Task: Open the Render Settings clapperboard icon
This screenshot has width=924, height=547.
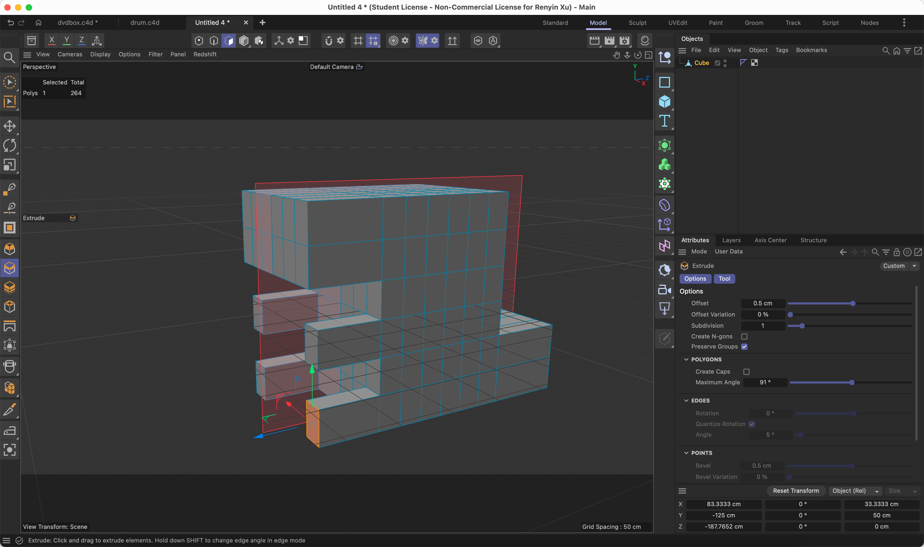Action: tap(625, 41)
